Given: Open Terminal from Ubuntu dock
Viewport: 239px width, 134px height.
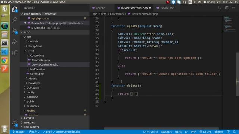Looking at the screenshot, I should (5, 44).
